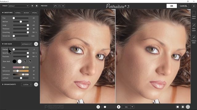Adjust the Large smoothing slider
This screenshot has width=197, height=110.
[x=21, y=25]
